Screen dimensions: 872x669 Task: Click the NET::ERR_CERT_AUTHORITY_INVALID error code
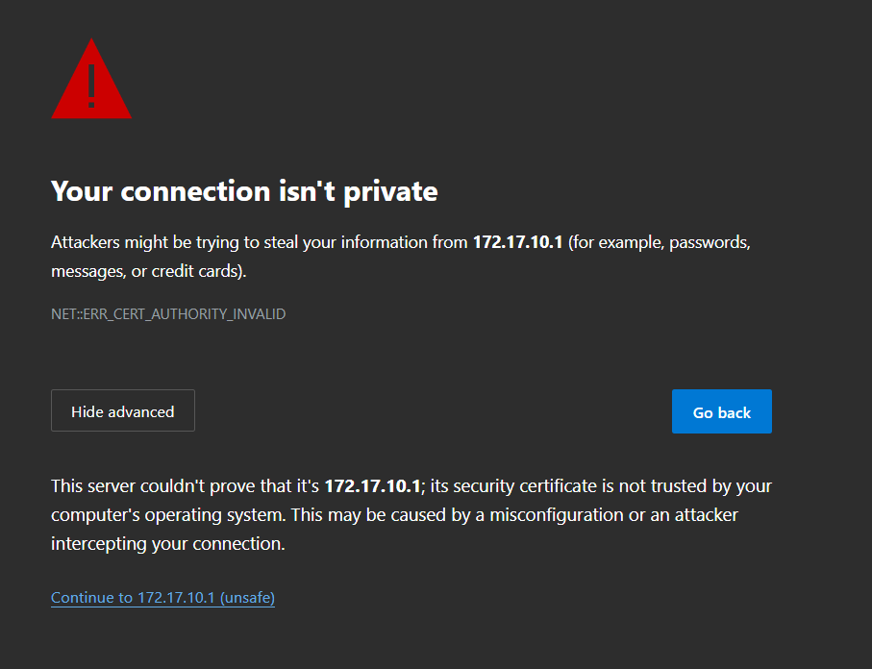(x=168, y=314)
